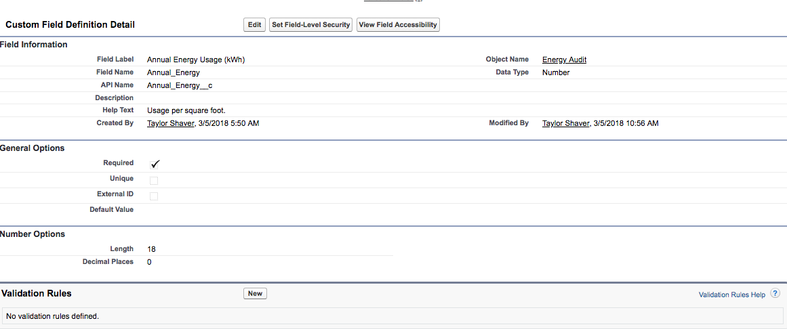This screenshot has height=329, width=787.
Task: Click the Validation Rules help question mark icon
Action: [775, 294]
